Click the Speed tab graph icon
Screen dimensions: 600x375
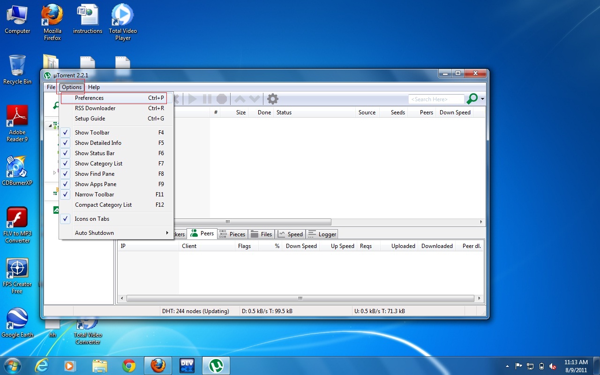pos(282,234)
